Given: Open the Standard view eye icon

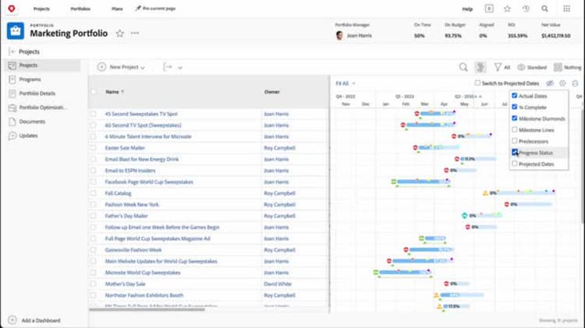Looking at the screenshot, I should [x=521, y=67].
